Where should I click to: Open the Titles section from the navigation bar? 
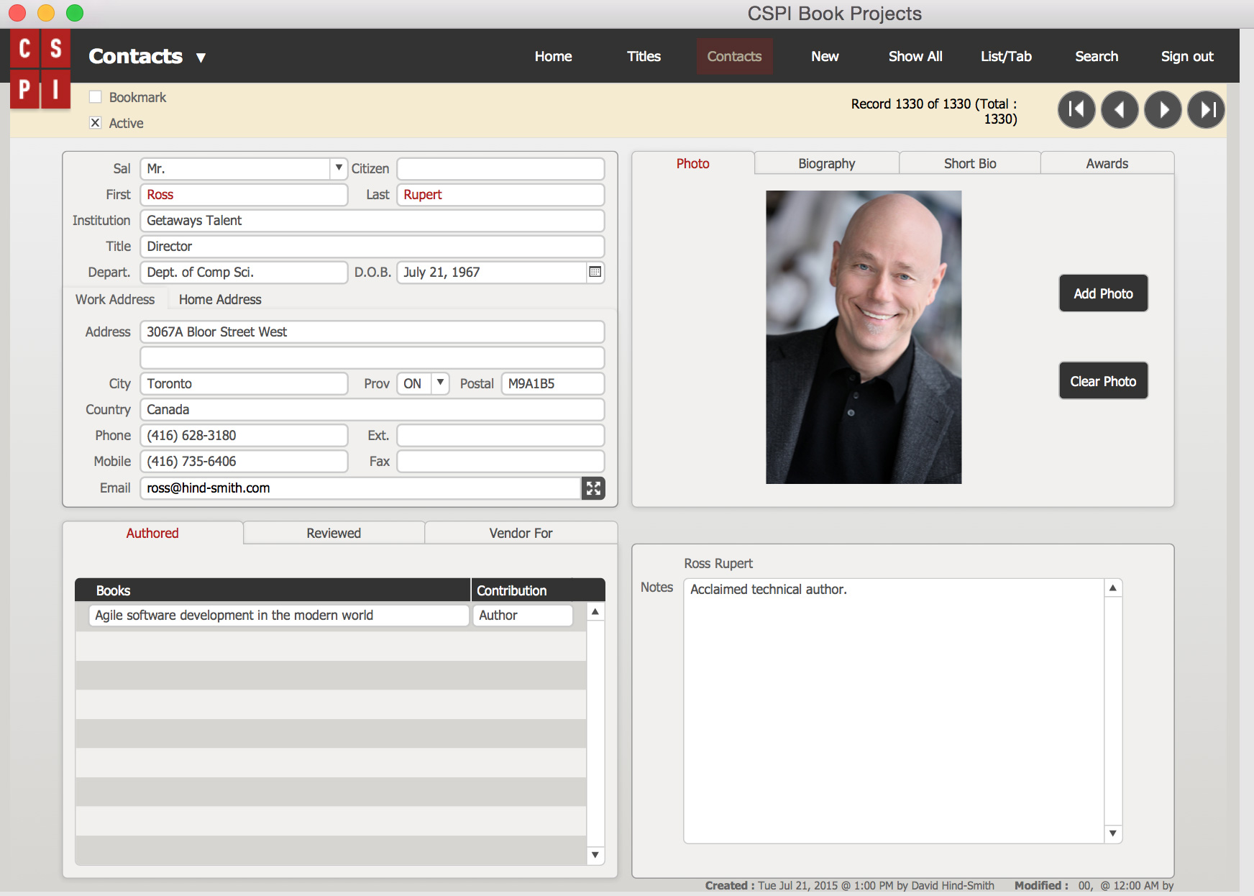[644, 56]
